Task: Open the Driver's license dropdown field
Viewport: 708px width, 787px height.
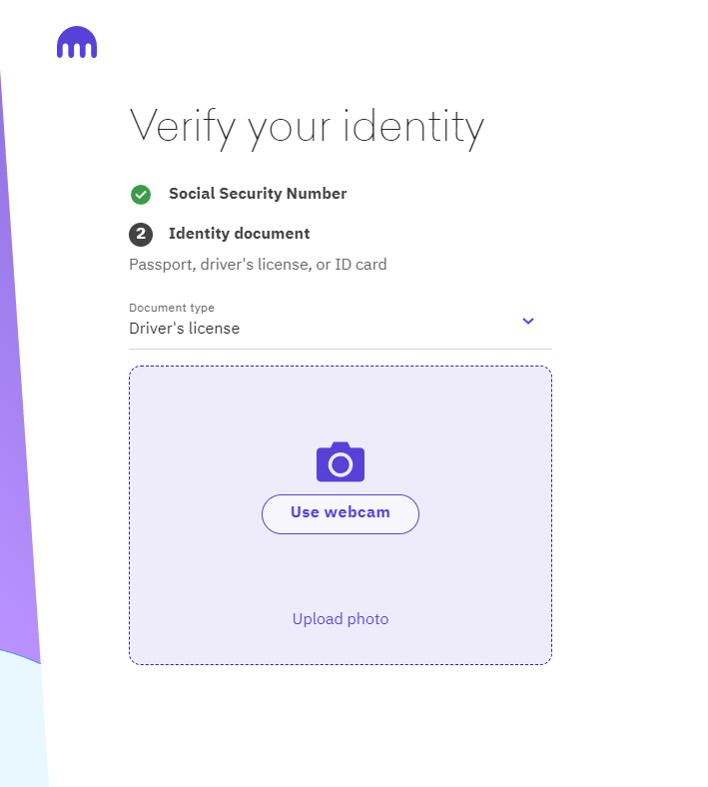Action: point(341,324)
